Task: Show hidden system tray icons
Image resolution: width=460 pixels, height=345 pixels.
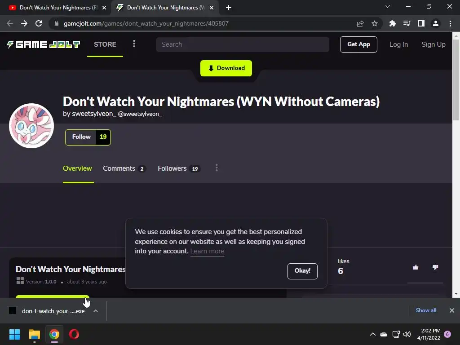Action: (372, 334)
